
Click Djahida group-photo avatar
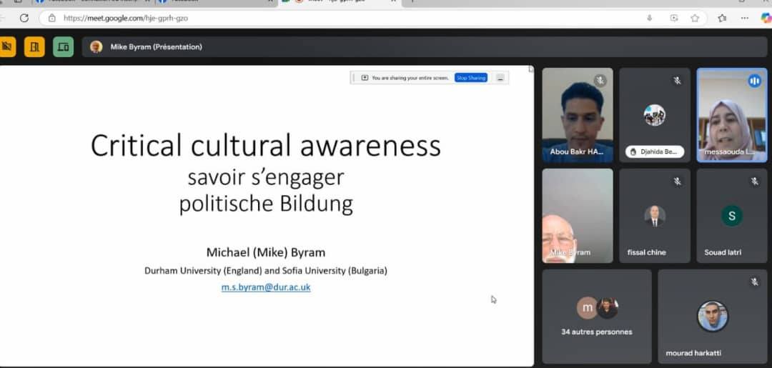pyautogui.click(x=654, y=115)
